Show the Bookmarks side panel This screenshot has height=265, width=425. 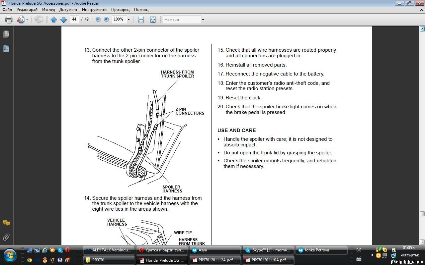click(x=6, y=48)
